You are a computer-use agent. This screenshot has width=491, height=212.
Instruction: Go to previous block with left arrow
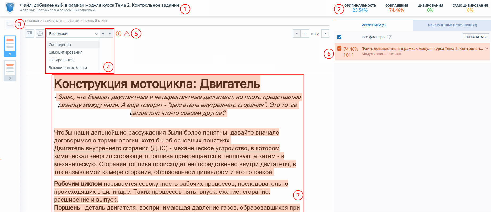103,34
